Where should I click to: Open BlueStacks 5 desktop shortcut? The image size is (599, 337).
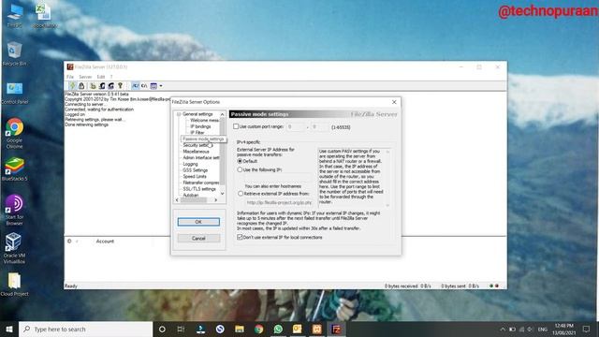[x=15, y=168]
